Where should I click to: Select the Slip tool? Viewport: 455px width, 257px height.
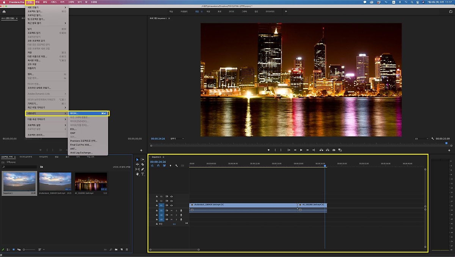pyautogui.click(x=138, y=169)
